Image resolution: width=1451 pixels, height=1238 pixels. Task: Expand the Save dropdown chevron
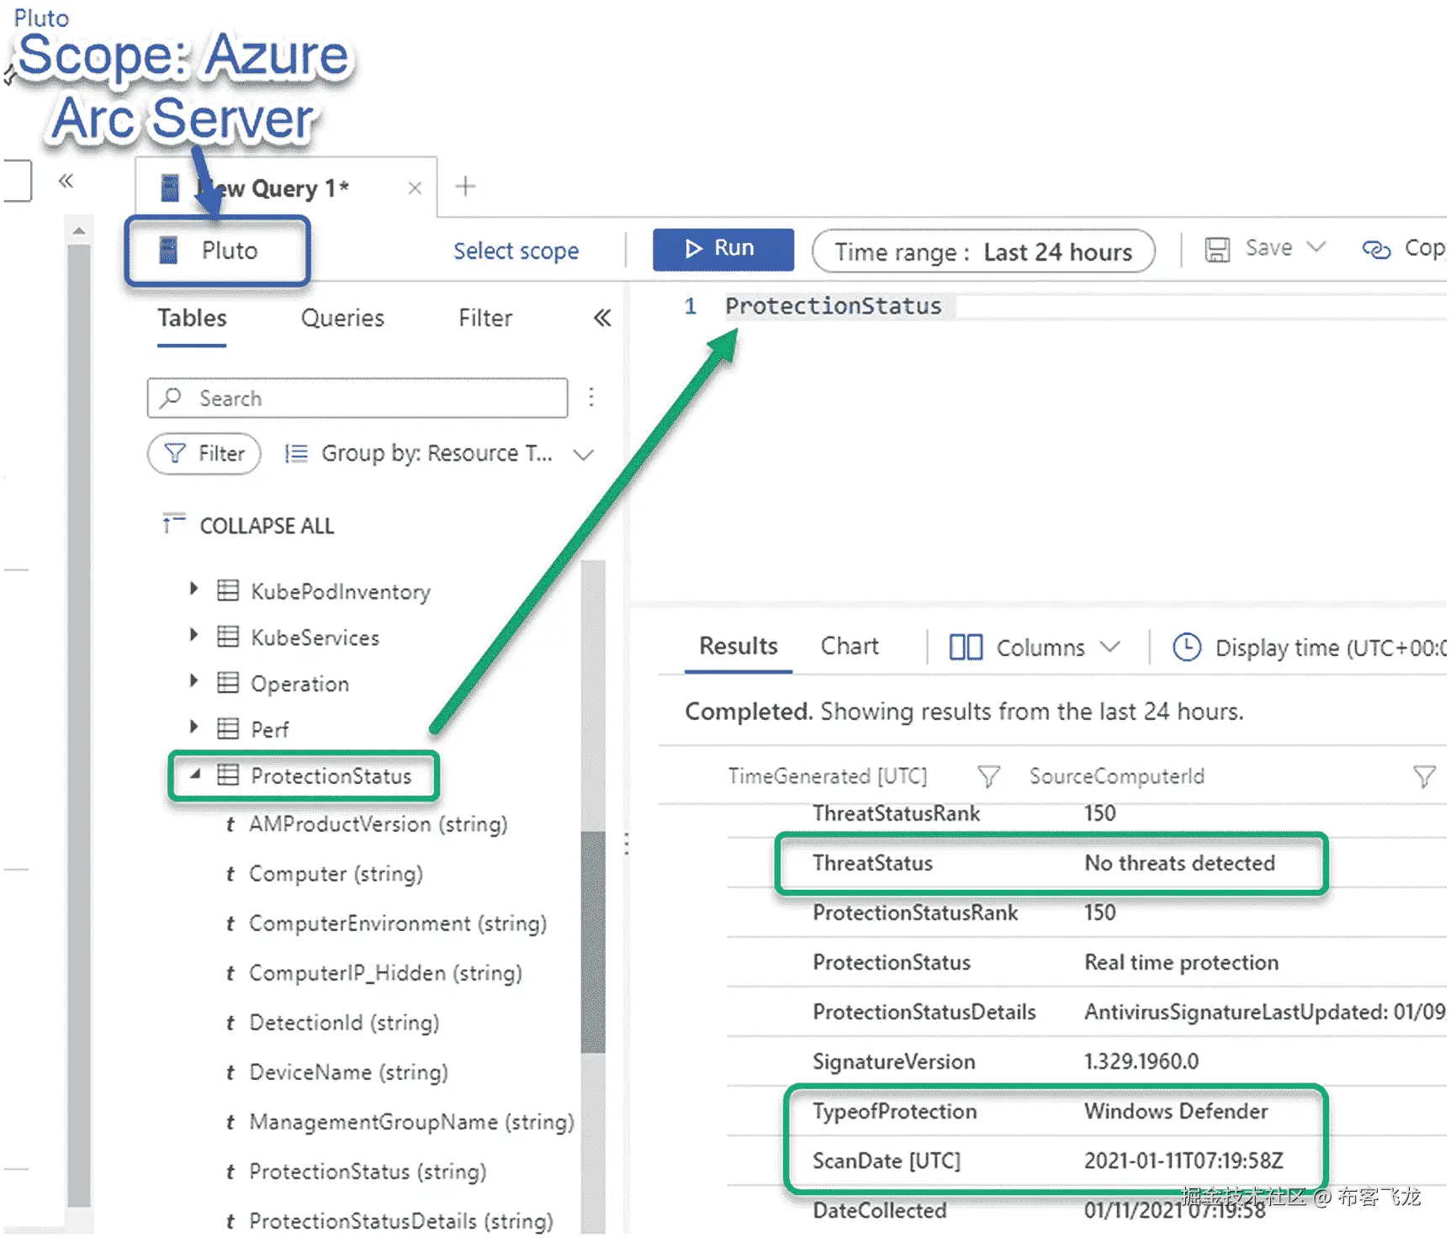pyautogui.click(x=1316, y=247)
